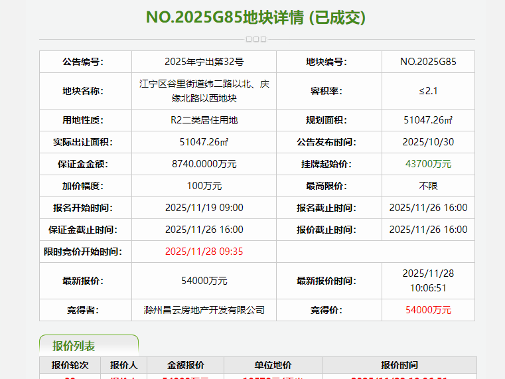This screenshot has width=505, height=379.
Task: Click the 用地性质 value R2二类居住用地
Action: (204, 120)
